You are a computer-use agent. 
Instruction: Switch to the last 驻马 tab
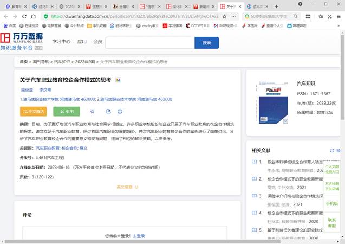[258, 7]
